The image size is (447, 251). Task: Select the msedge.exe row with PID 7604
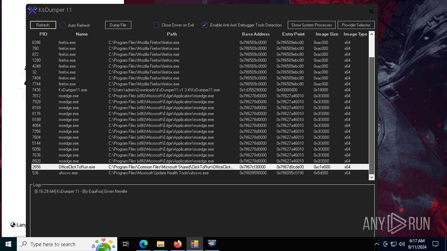coord(200,137)
